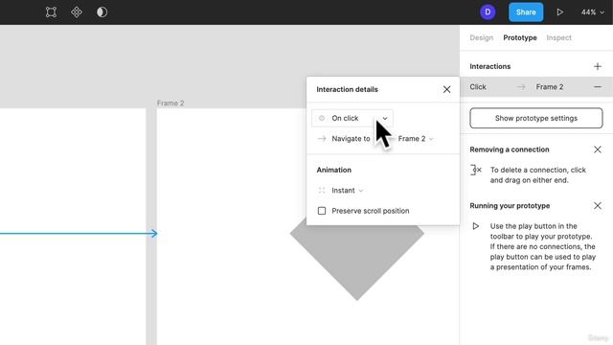Select the Frame 2 label on canvas
This screenshot has width=613, height=345.
170,103
